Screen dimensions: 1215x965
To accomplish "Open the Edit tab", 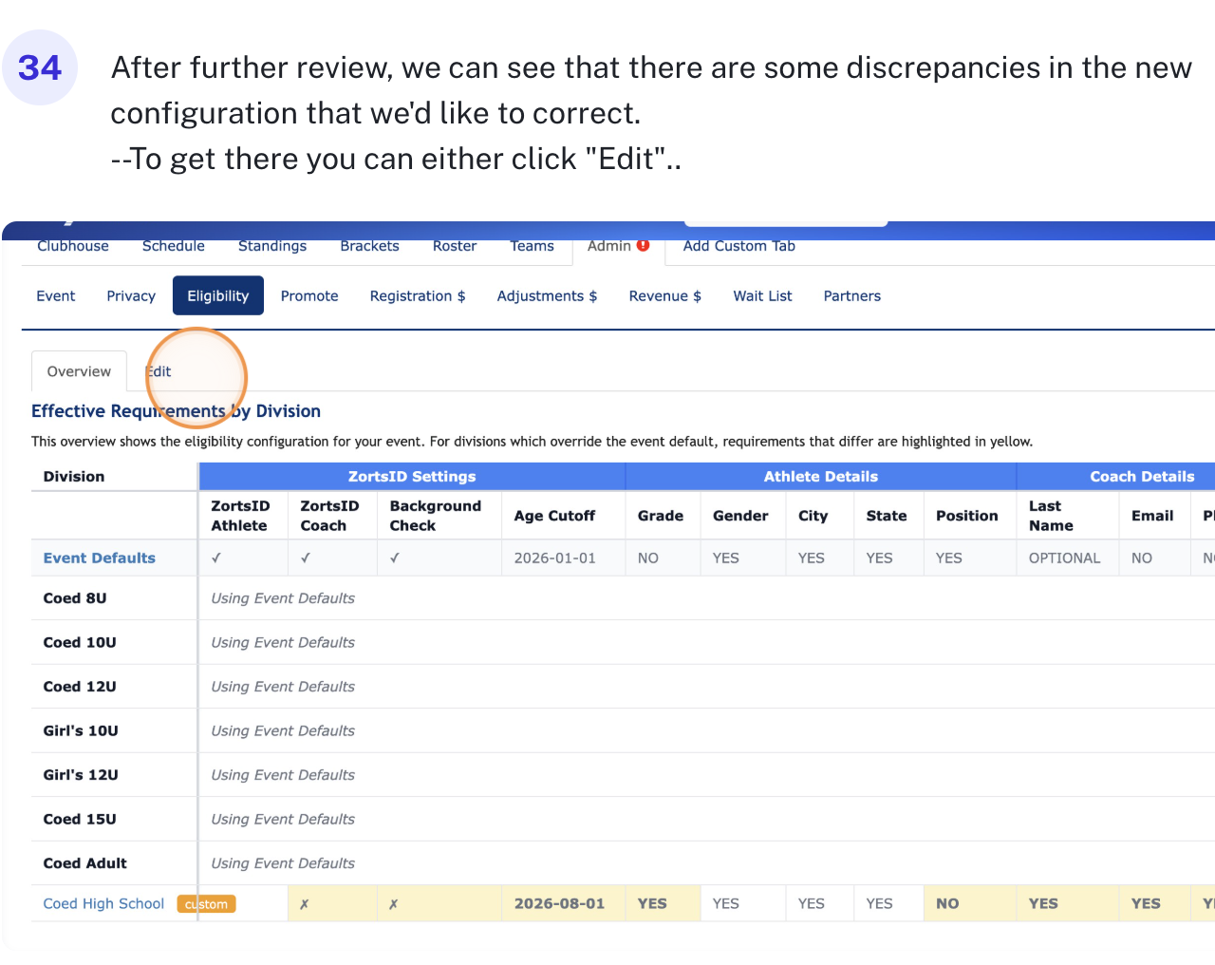I will (x=159, y=371).
